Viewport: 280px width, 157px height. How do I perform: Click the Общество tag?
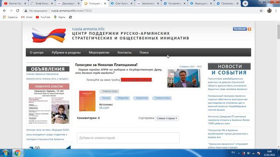pos(122,98)
